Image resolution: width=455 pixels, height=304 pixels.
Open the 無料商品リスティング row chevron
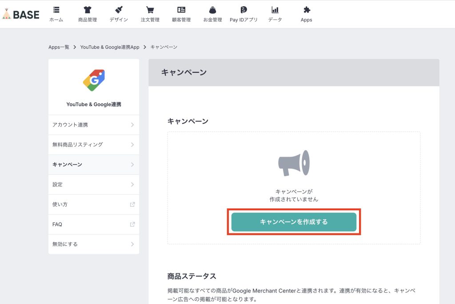[x=132, y=145]
